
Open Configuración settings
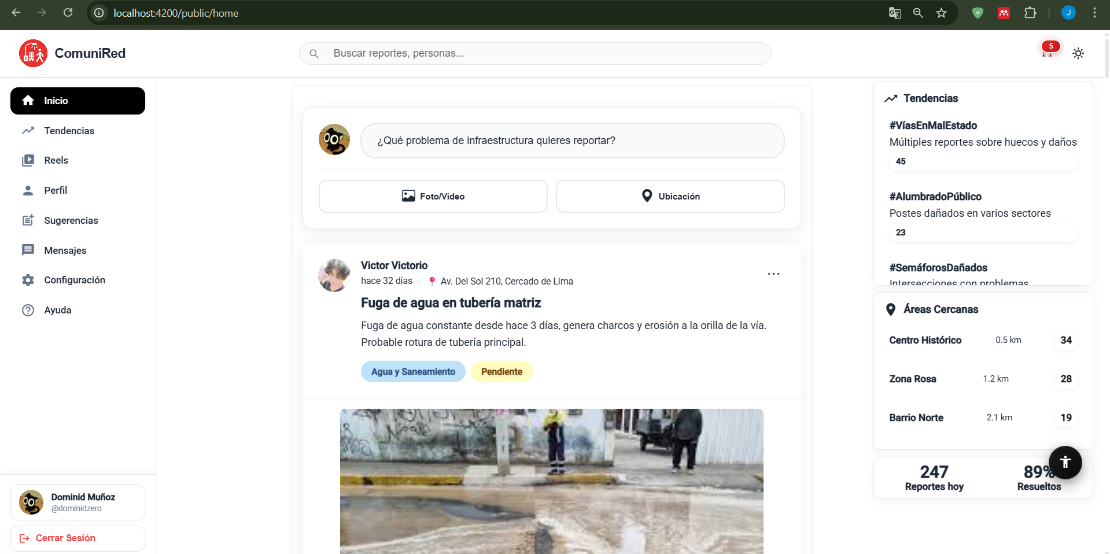coord(78,280)
